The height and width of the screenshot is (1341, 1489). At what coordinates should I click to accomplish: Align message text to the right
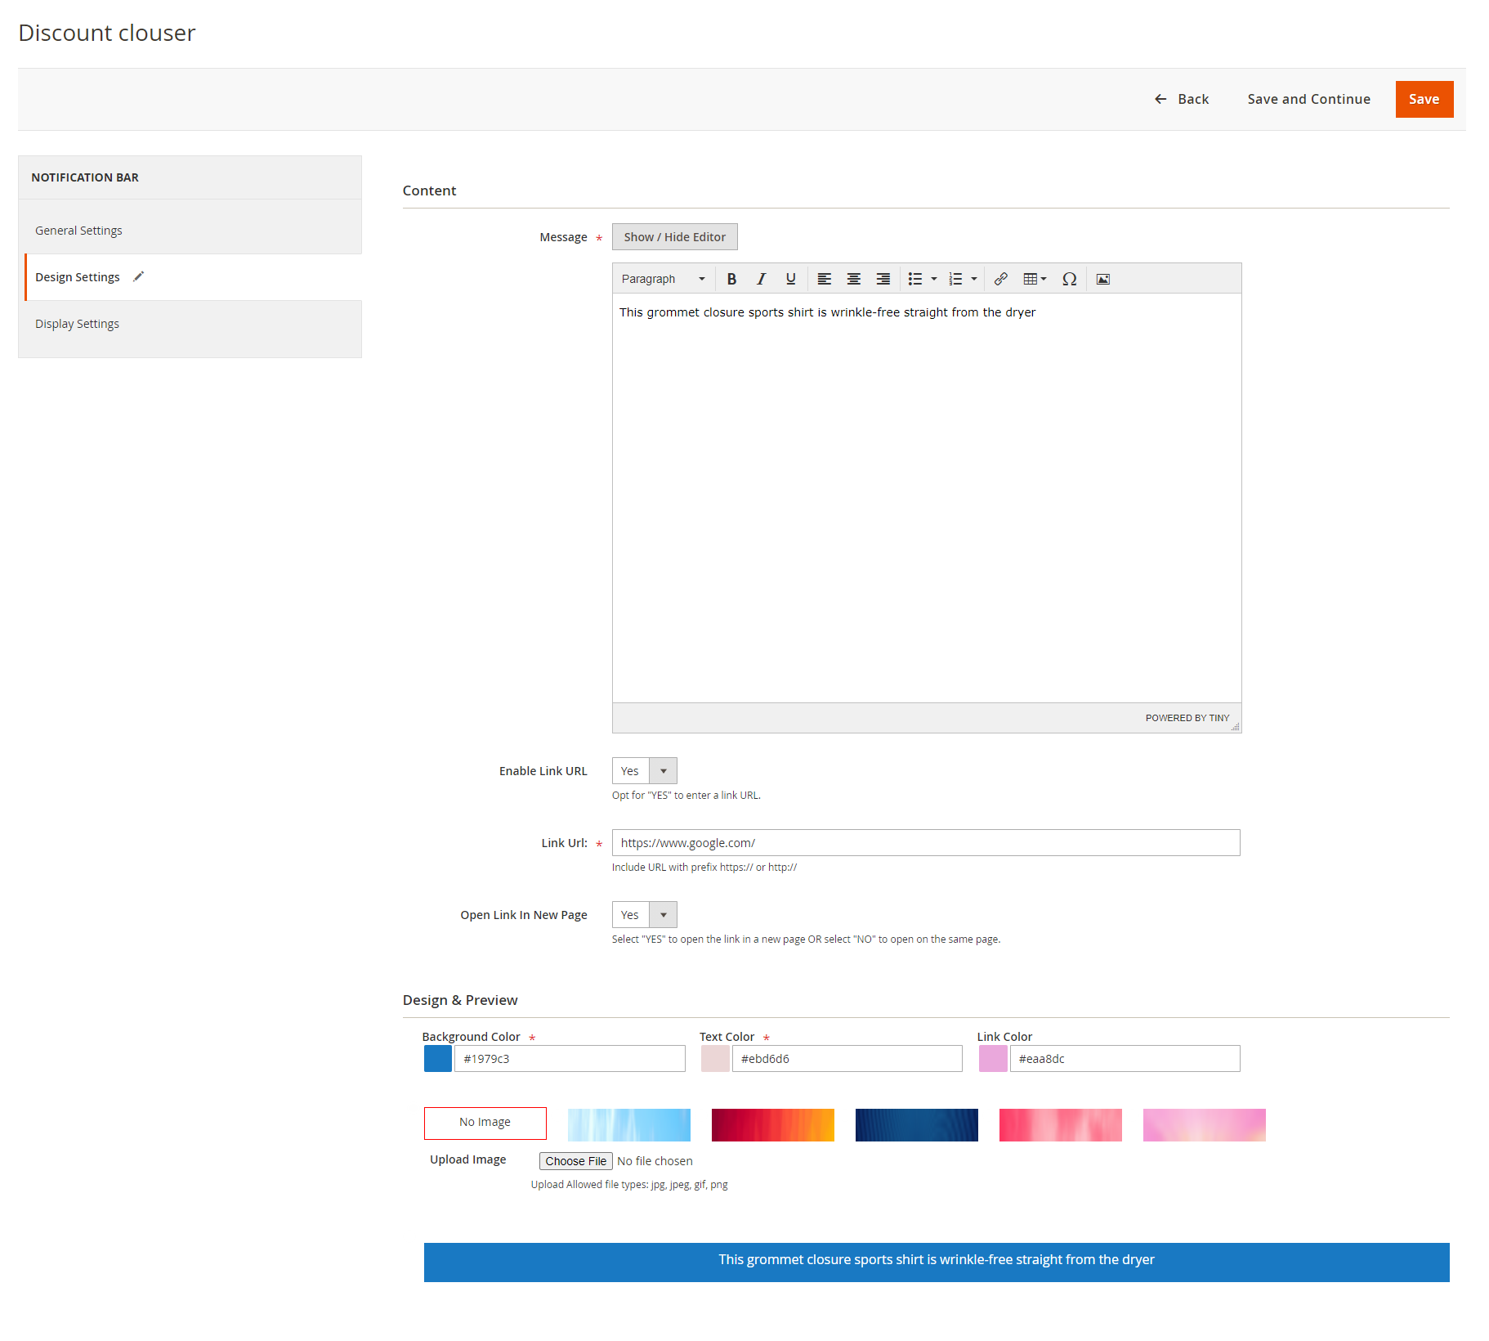point(883,279)
